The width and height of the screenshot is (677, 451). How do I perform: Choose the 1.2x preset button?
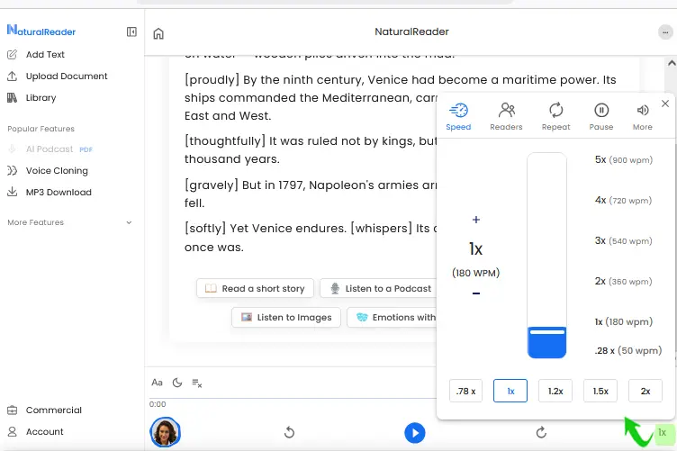[x=555, y=391]
